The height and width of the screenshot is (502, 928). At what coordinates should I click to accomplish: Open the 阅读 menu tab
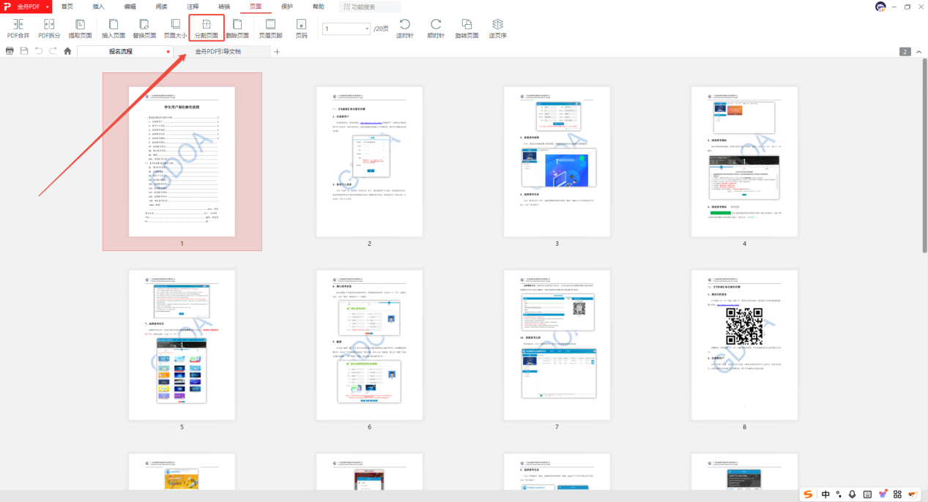pos(161,7)
